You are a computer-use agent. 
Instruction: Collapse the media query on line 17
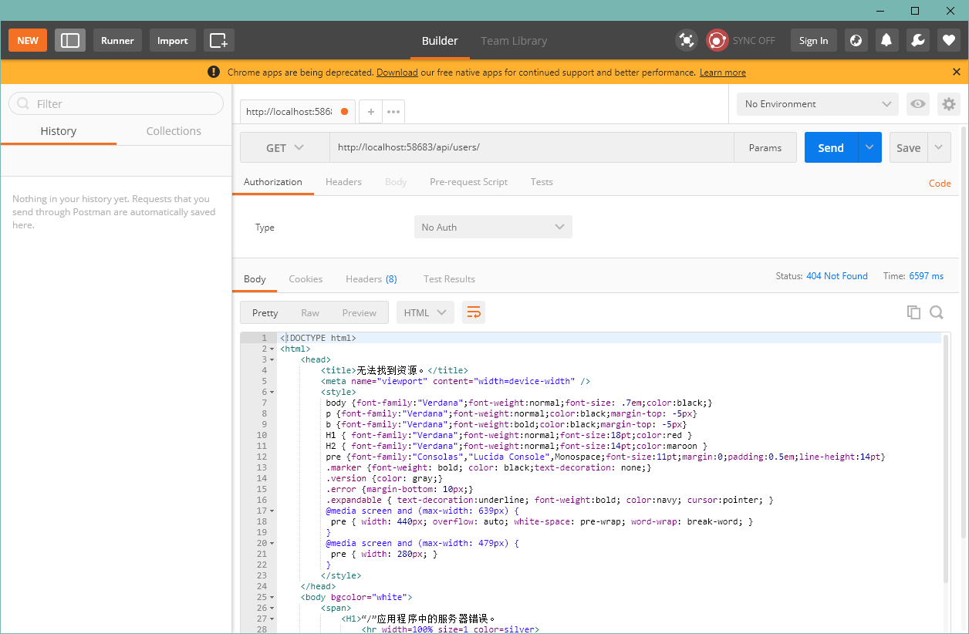[272, 511]
